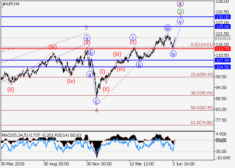The width and height of the screenshot is (235, 168).
Task: Click the blue circled b wave label
Action: tap(91, 52)
